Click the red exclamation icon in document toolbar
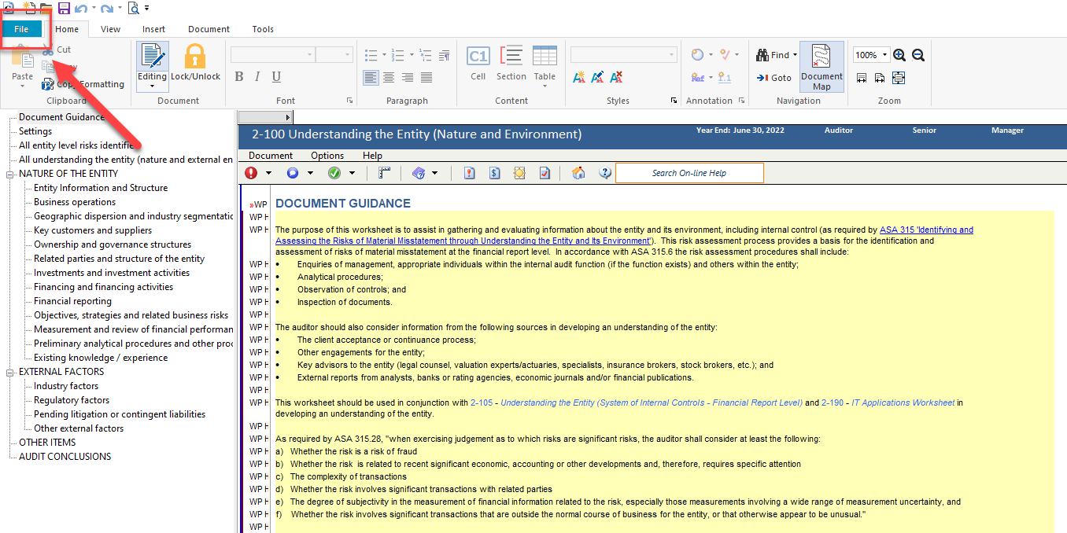 pos(251,173)
